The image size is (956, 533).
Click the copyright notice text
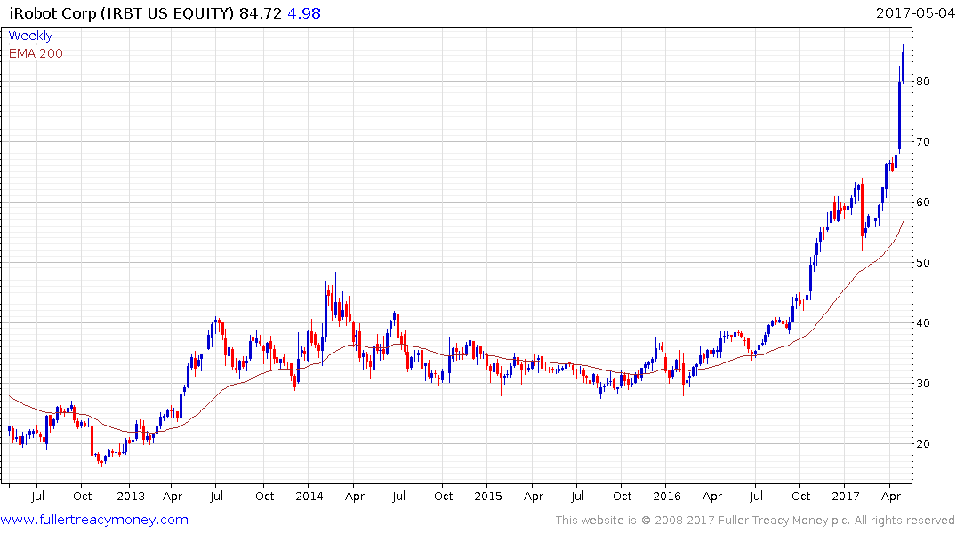[755, 521]
